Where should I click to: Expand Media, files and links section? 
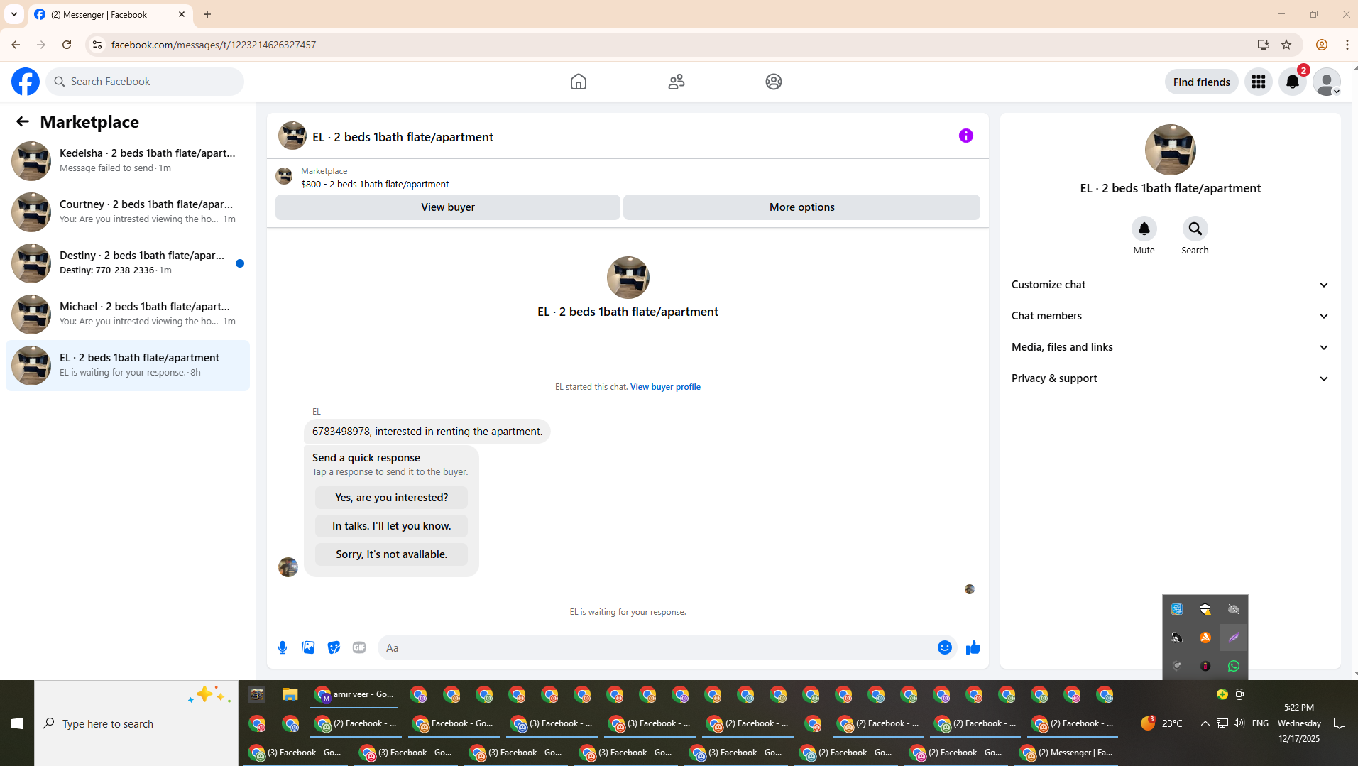(x=1170, y=347)
